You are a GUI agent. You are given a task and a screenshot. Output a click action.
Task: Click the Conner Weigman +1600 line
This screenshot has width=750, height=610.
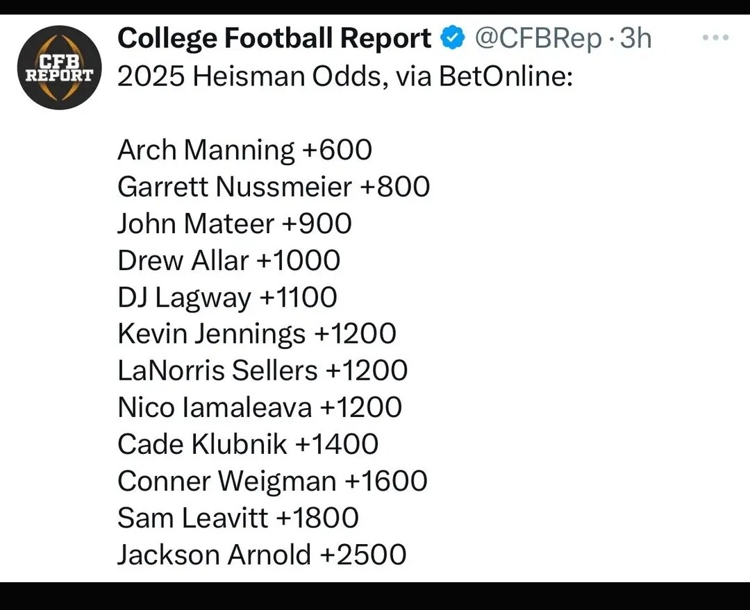(x=272, y=481)
